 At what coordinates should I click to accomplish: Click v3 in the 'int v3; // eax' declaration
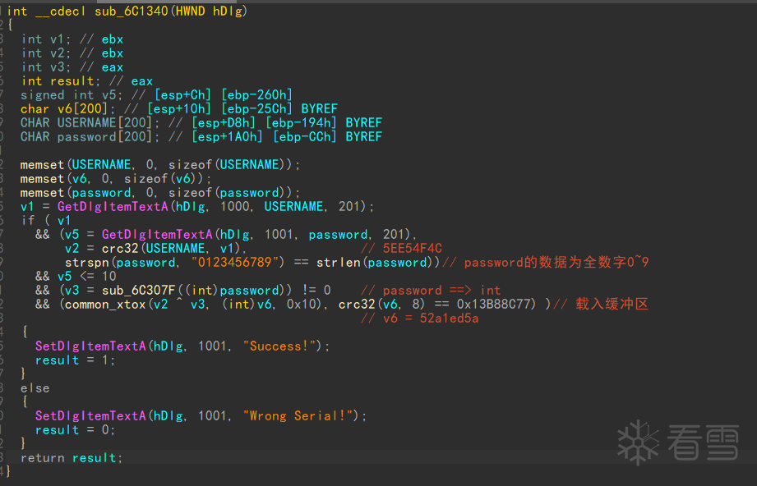tap(57, 67)
